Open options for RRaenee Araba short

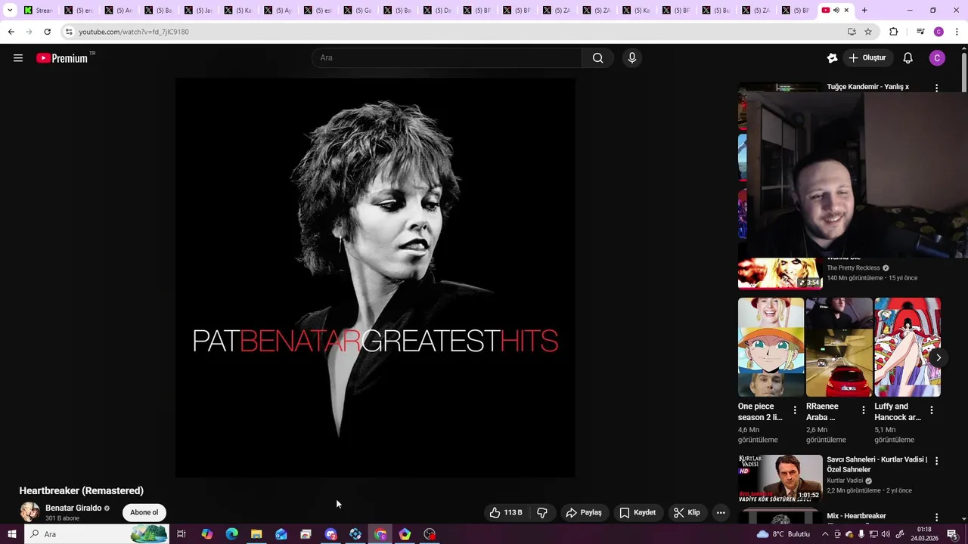(863, 410)
